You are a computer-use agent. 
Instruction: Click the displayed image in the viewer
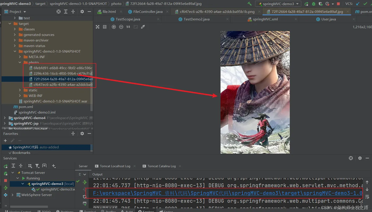(255, 92)
